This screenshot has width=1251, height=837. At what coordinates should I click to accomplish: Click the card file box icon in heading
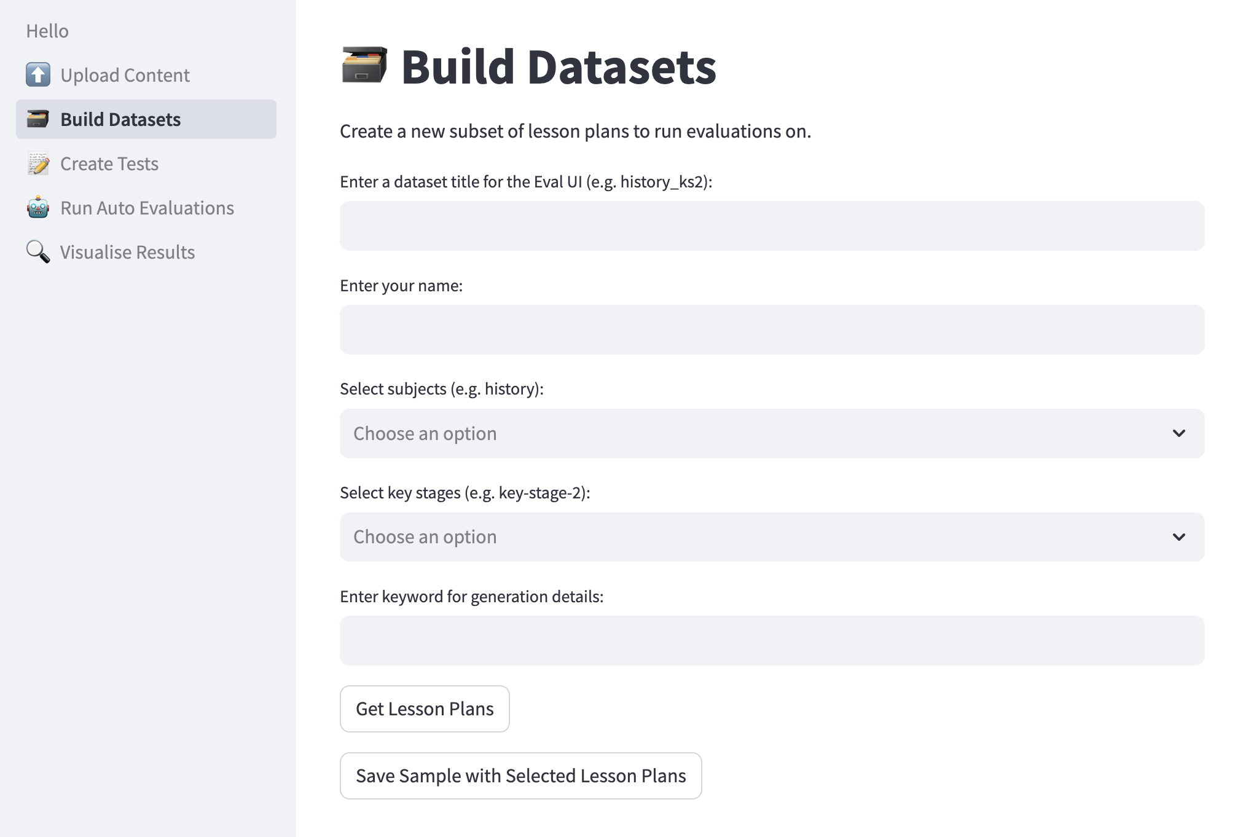tap(364, 65)
